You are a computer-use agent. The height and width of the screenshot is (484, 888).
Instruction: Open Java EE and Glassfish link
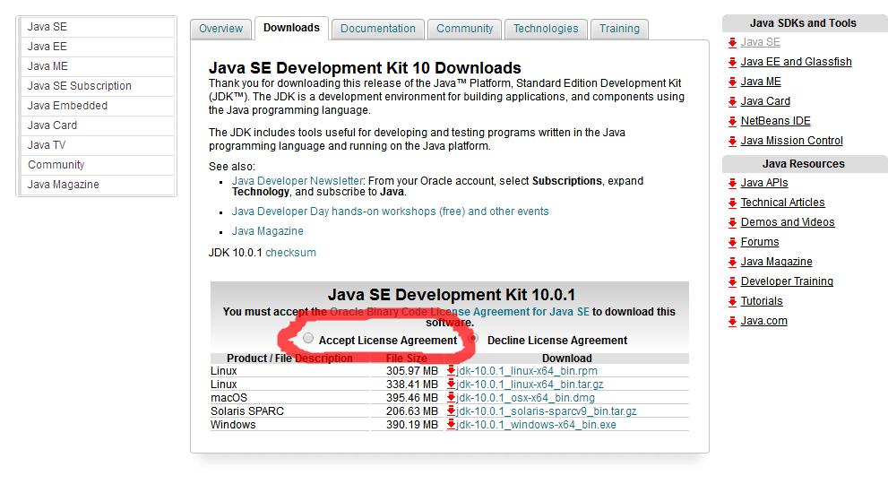[796, 62]
